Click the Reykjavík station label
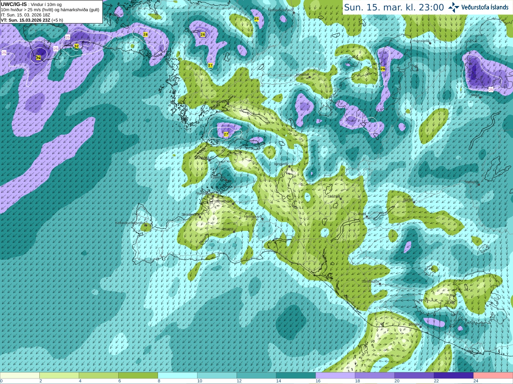513x384 pixels. click(x=205, y=194)
